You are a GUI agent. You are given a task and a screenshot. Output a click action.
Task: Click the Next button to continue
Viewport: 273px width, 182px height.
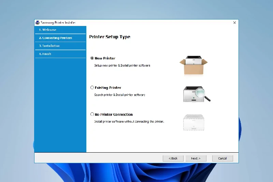click(x=196, y=158)
